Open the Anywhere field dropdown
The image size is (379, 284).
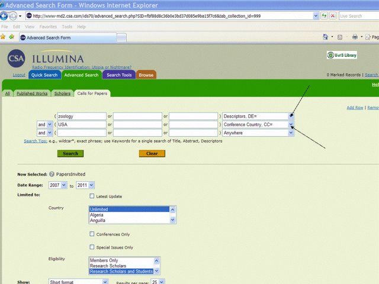point(291,133)
